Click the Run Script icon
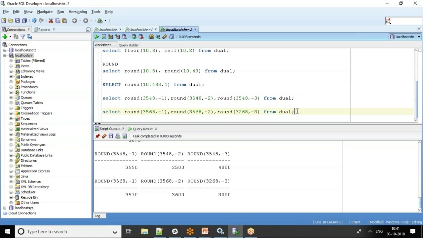This screenshot has height=238, width=423. 104,37
